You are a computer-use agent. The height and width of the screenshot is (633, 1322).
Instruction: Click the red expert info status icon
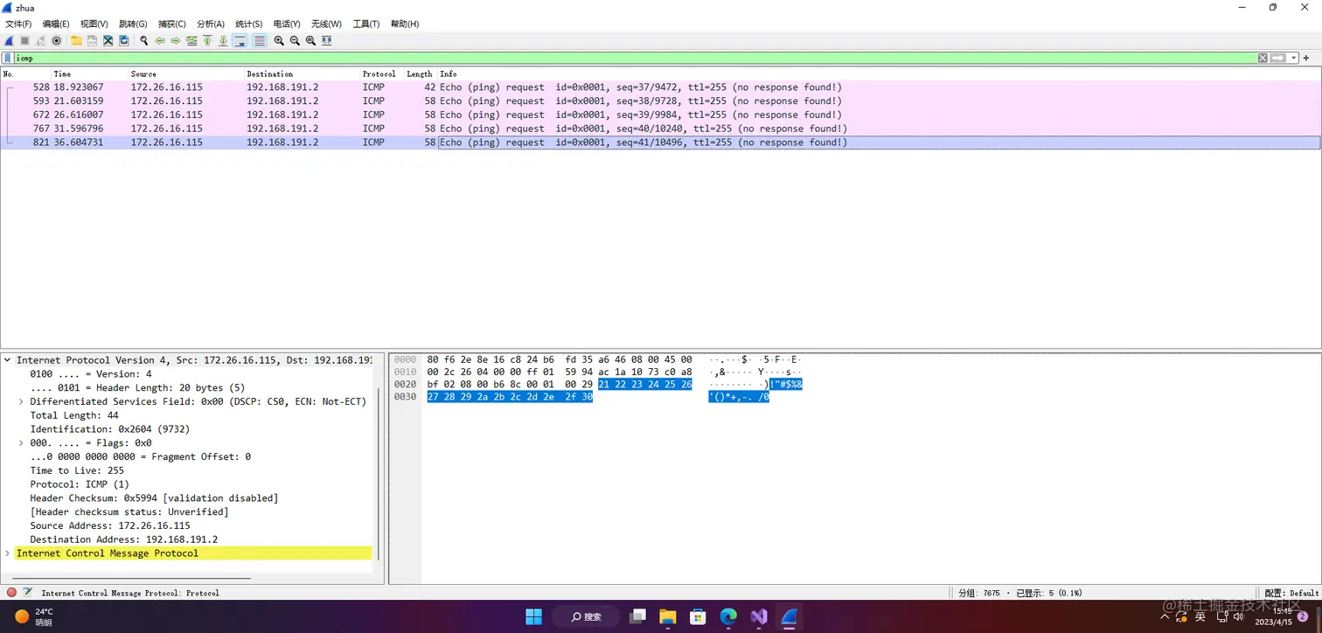[x=11, y=593]
